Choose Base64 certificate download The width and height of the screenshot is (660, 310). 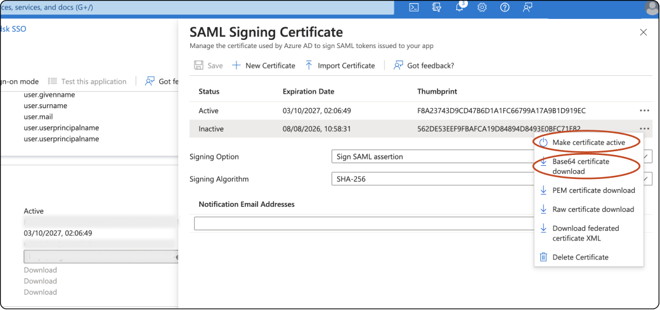pos(580,166)
